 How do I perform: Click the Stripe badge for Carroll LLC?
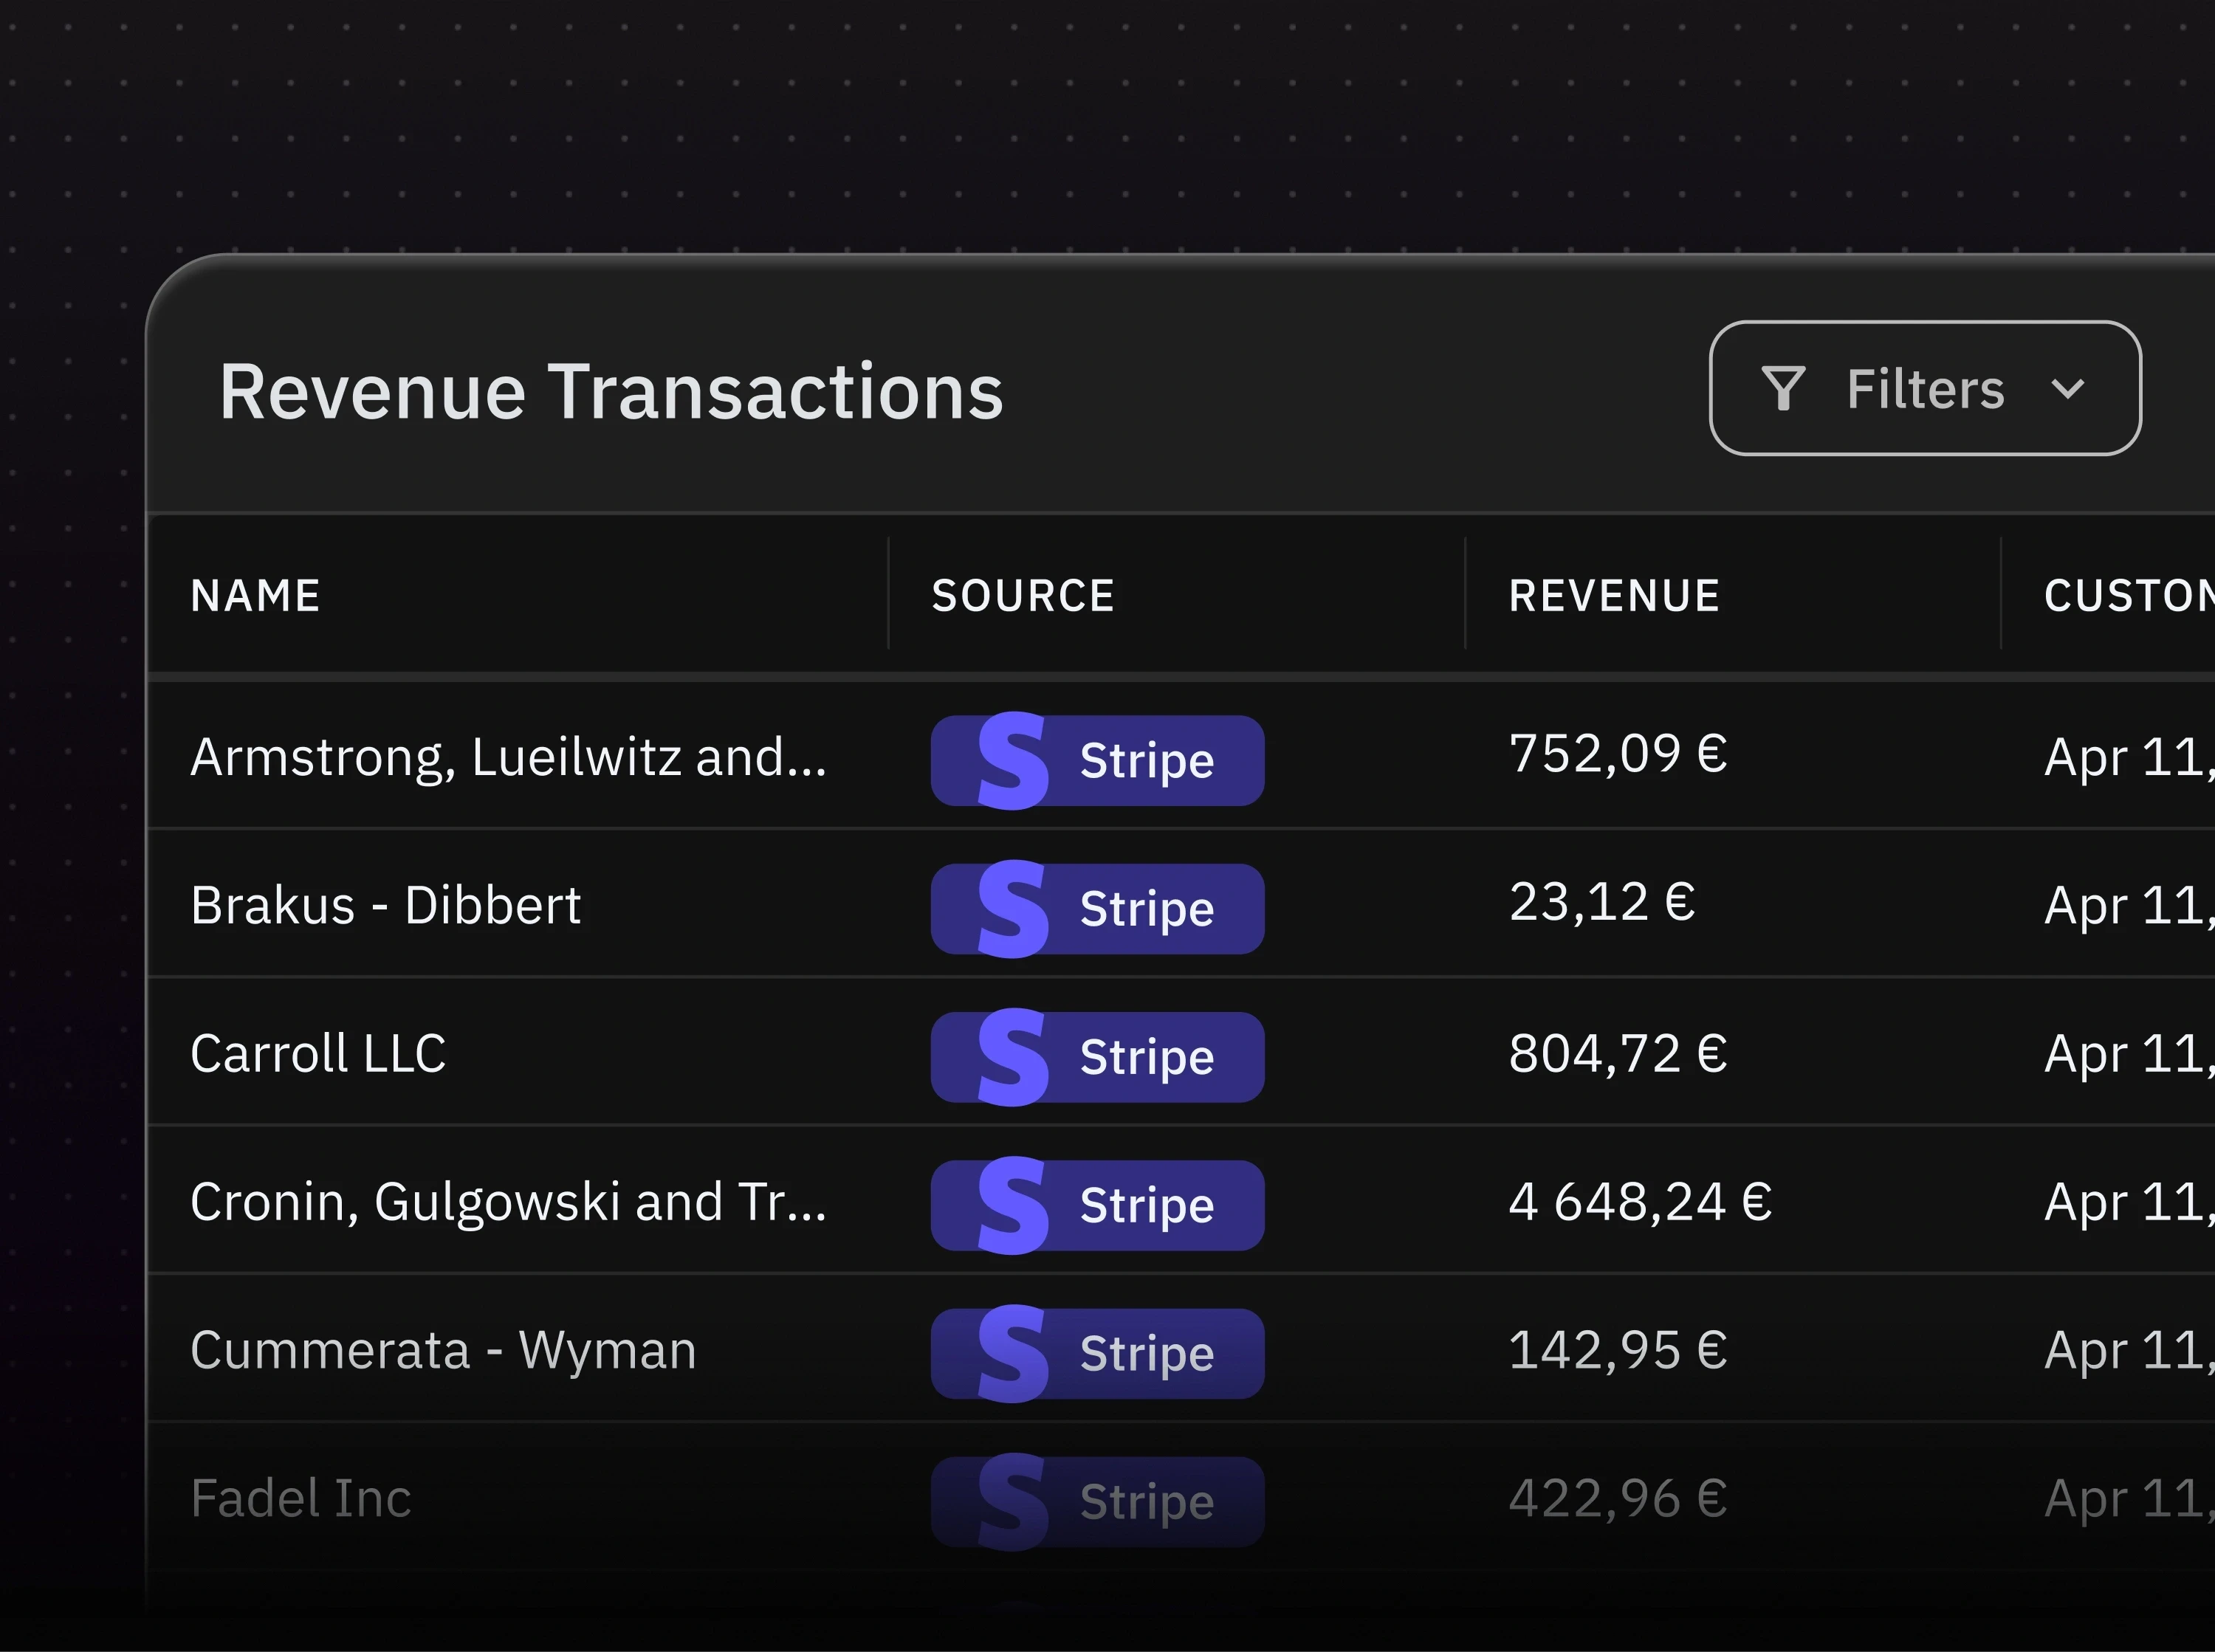[1097, 1057]
